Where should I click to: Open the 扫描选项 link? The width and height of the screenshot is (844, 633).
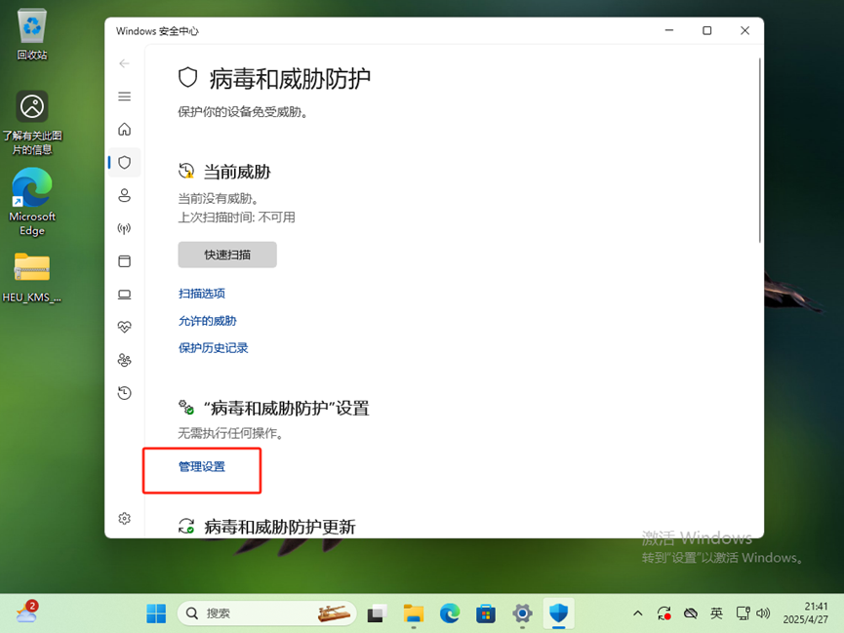point(201,294)
